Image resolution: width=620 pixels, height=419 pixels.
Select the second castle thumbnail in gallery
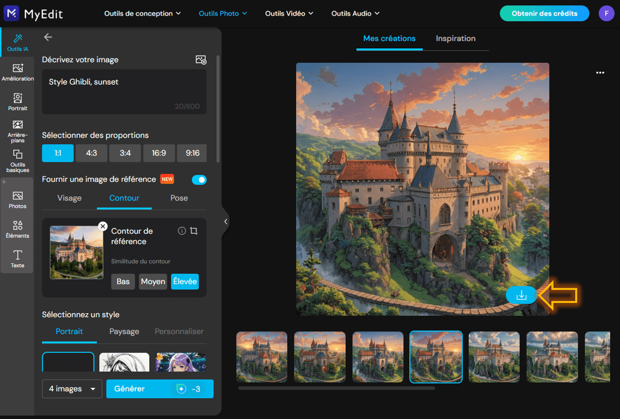(320, 357)
